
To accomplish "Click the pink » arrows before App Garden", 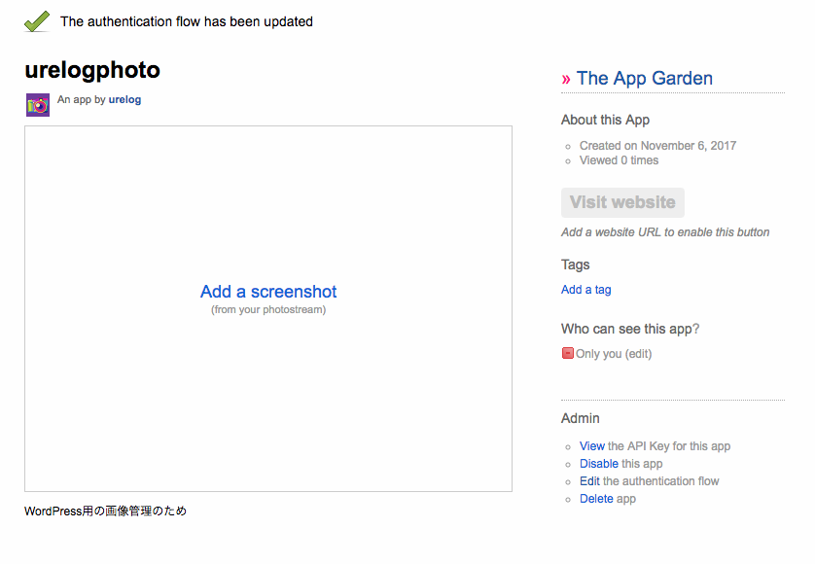I will coord(566,80).
